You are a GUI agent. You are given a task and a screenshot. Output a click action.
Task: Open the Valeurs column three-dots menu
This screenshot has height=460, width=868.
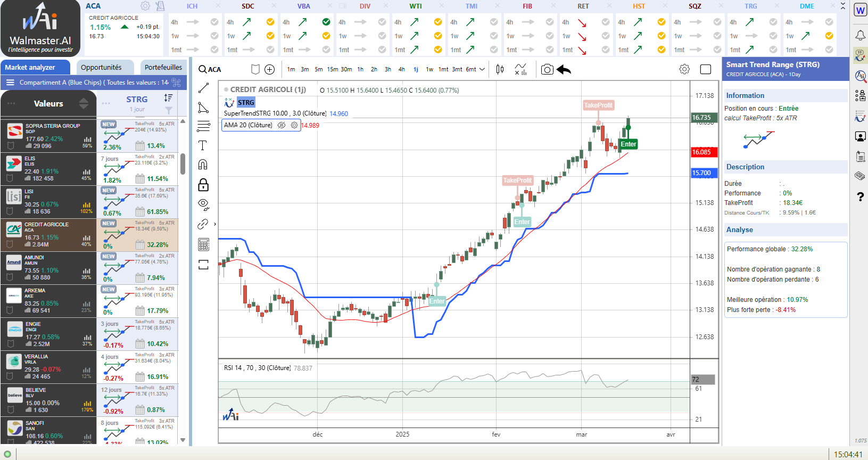[11, 103]
